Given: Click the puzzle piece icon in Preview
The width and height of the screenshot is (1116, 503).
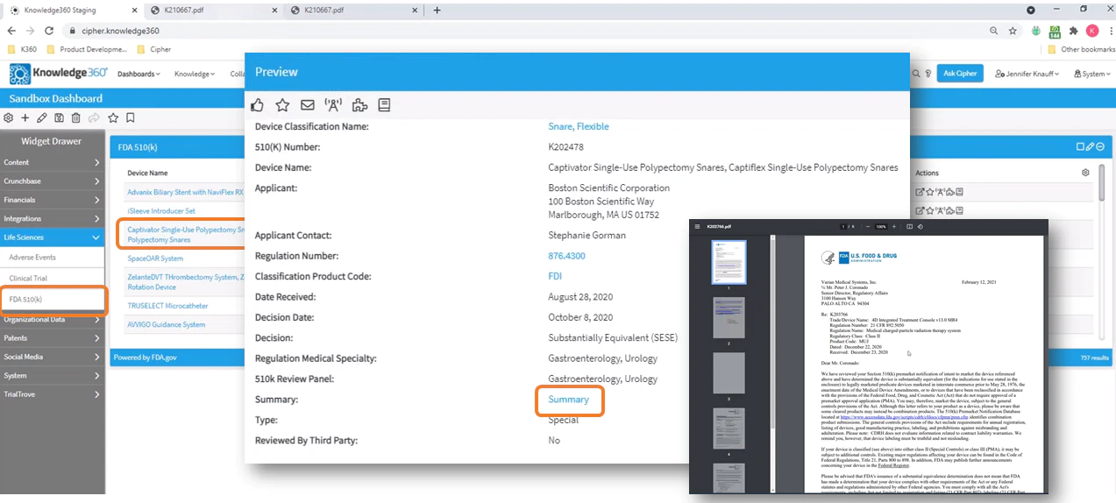Looking at the screenshot, I should pyautogui.click(x=359, y=105).
